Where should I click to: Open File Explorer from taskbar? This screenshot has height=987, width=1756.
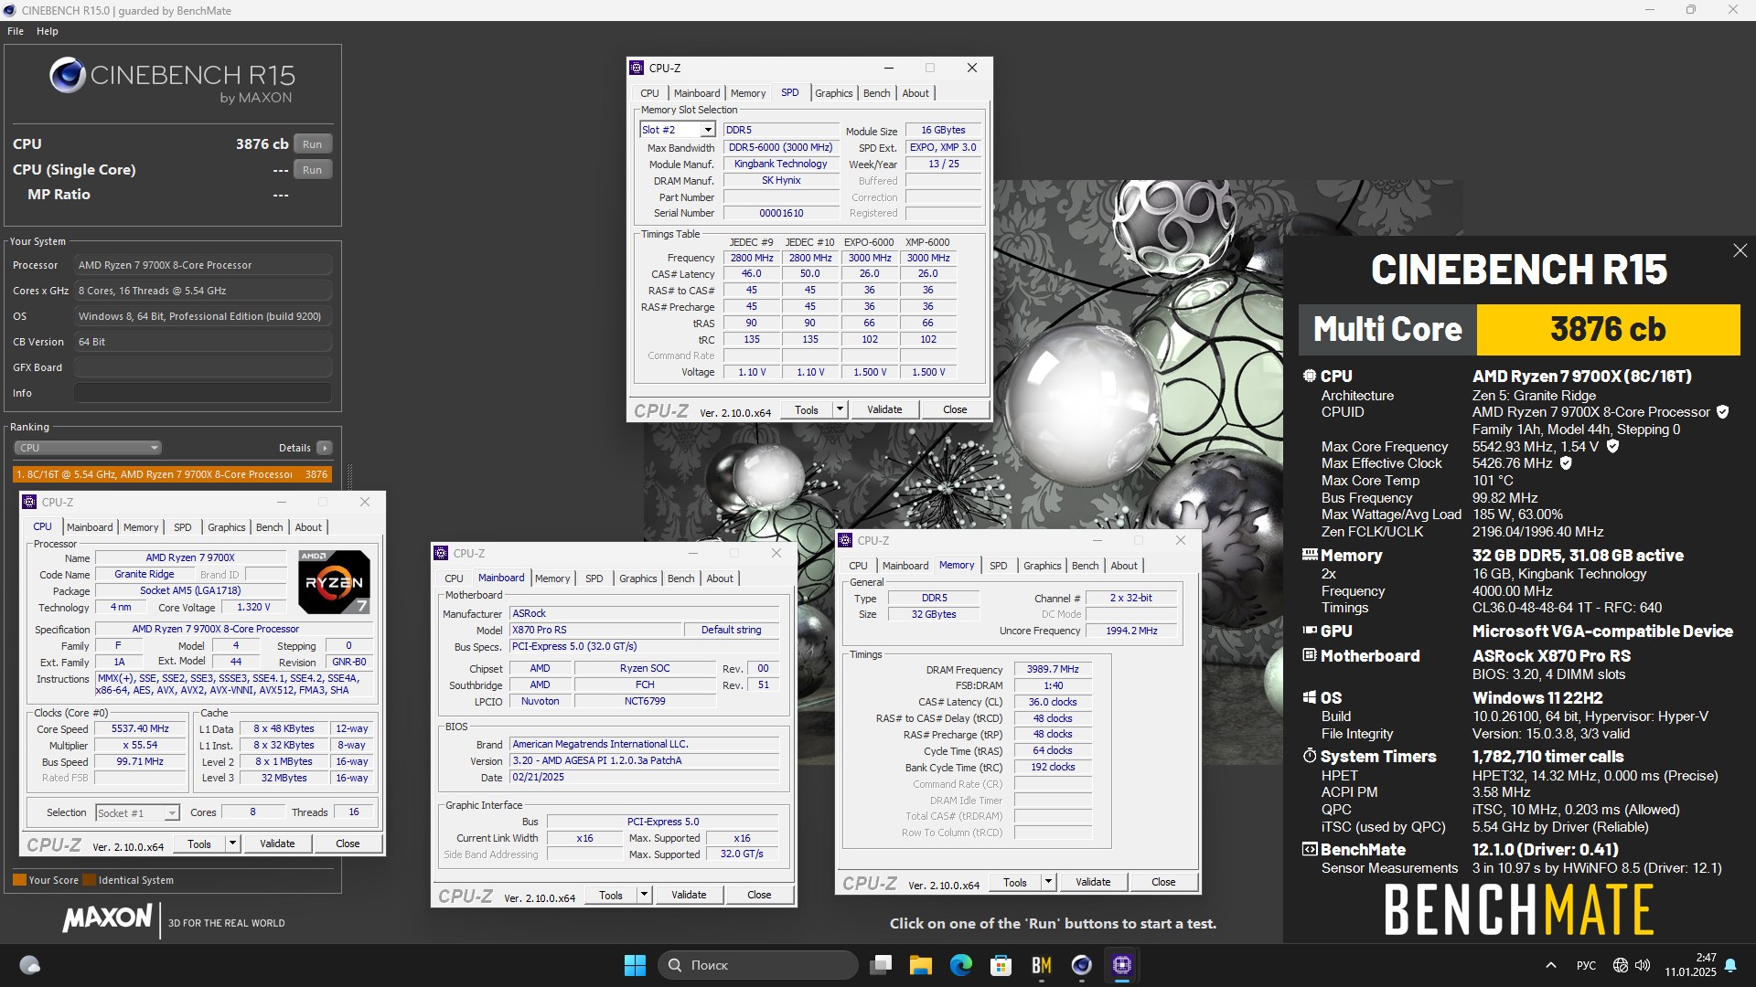pyautogui.click(x=921, y=965)
